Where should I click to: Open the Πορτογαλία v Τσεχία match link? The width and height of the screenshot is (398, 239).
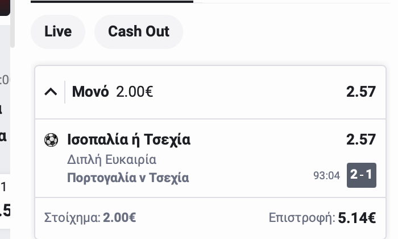point(128,178)
